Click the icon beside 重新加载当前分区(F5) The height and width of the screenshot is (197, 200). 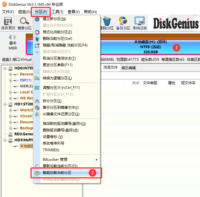(x=37, y=166)
